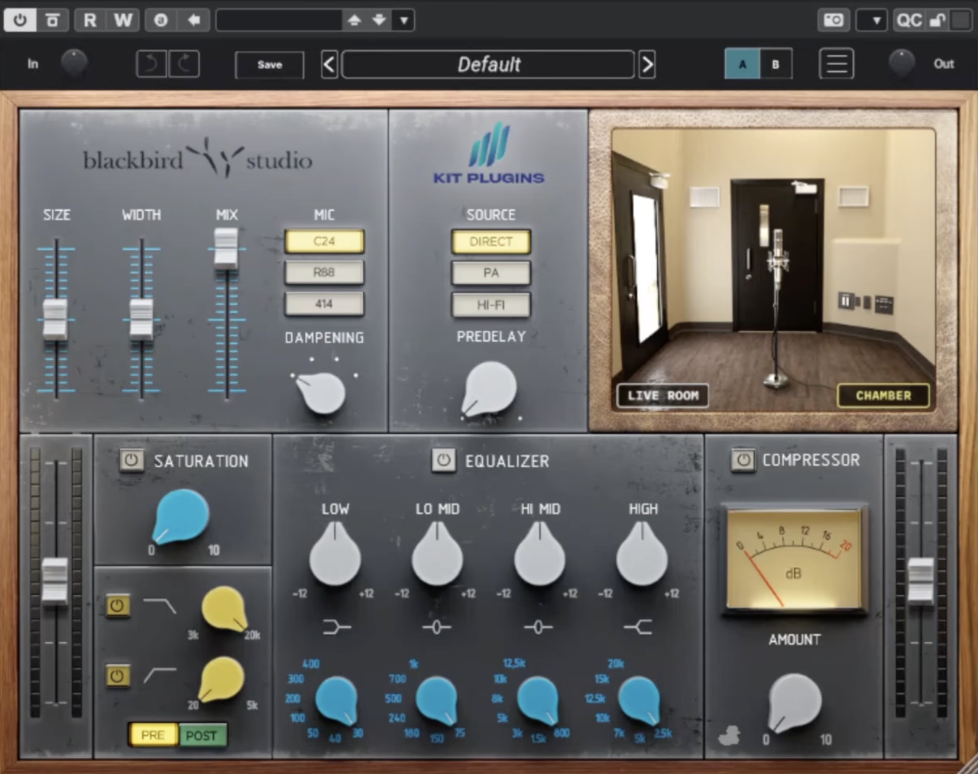The image size is (978, 774).
Task: Click the DAMPENING knob
Action: click(x=322, y=393)
